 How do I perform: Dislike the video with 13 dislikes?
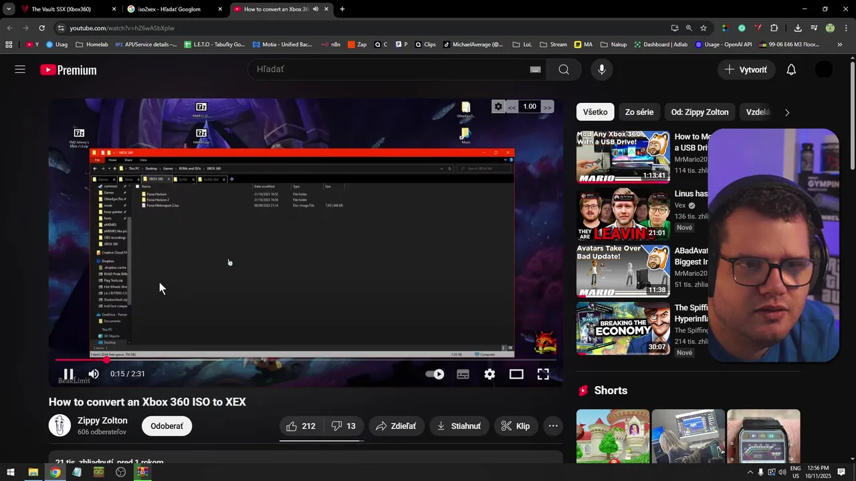pos(344,426)
